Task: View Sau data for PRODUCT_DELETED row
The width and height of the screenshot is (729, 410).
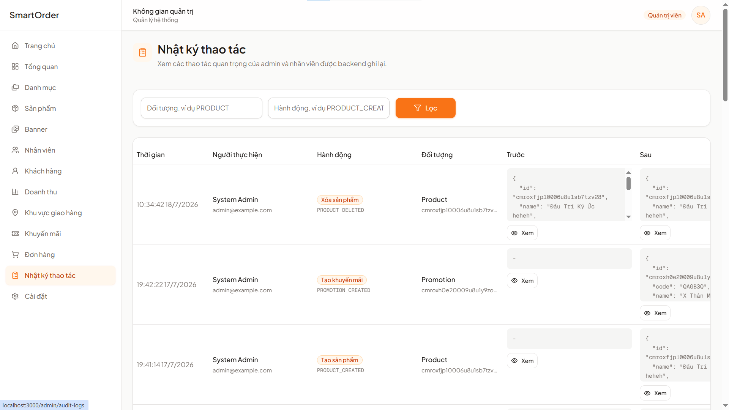Action: [x=655, y=233]
